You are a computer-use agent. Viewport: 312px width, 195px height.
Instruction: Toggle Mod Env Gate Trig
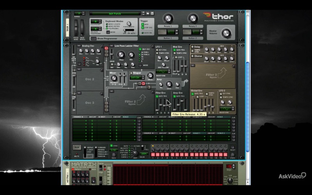[174, 50]
